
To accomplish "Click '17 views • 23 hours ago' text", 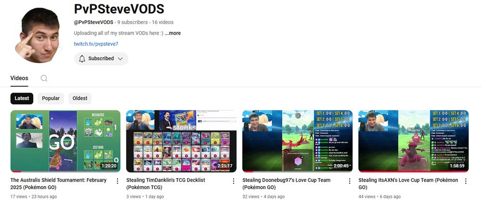I will coord(34,196).
